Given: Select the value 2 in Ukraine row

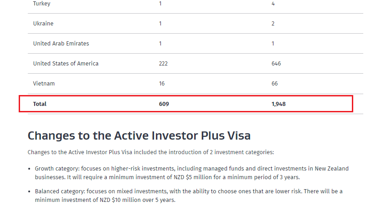Looking at the screenshot, I should (x=273, y=24).
